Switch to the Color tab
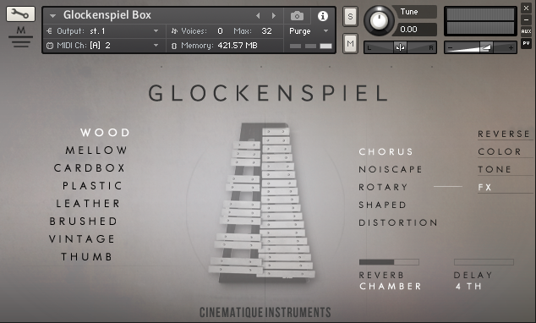Image resolution: width=536 pixels, height=323 pixels. (500, 151)
